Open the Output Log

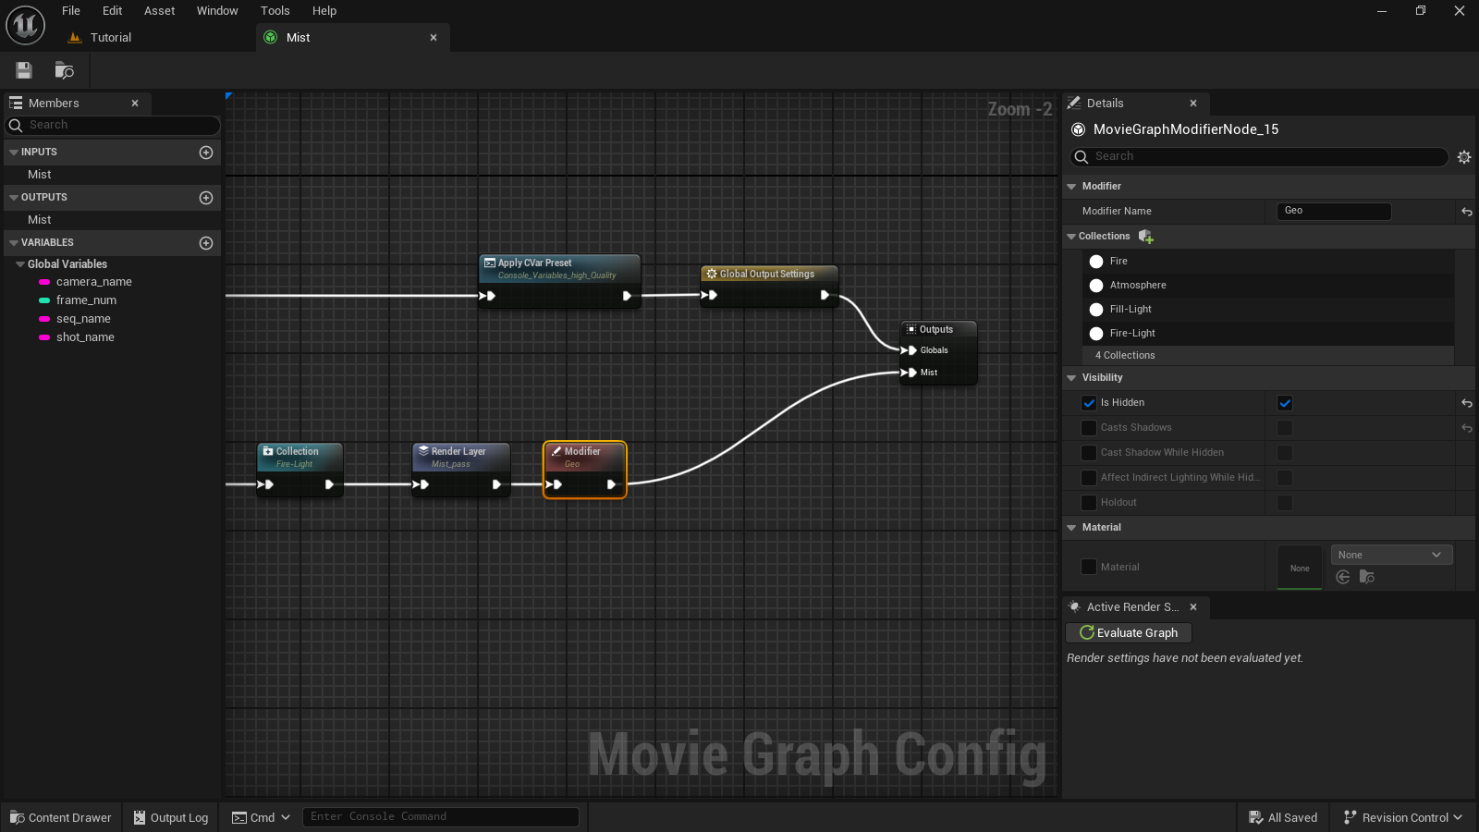[171, 818]
